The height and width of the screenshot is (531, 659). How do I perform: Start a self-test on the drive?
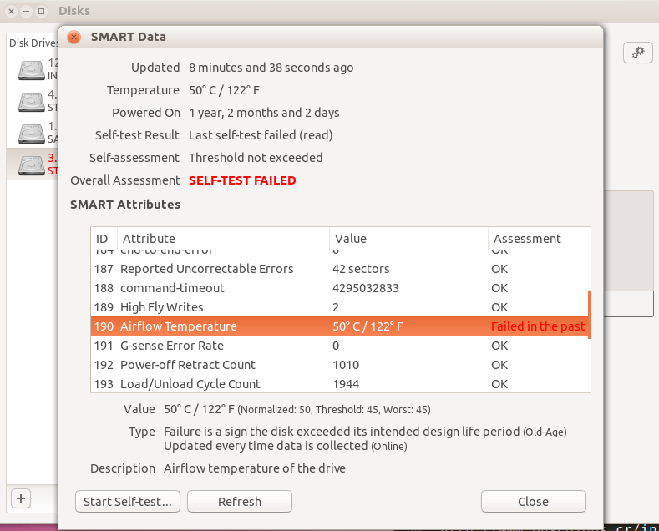(128, 501)
